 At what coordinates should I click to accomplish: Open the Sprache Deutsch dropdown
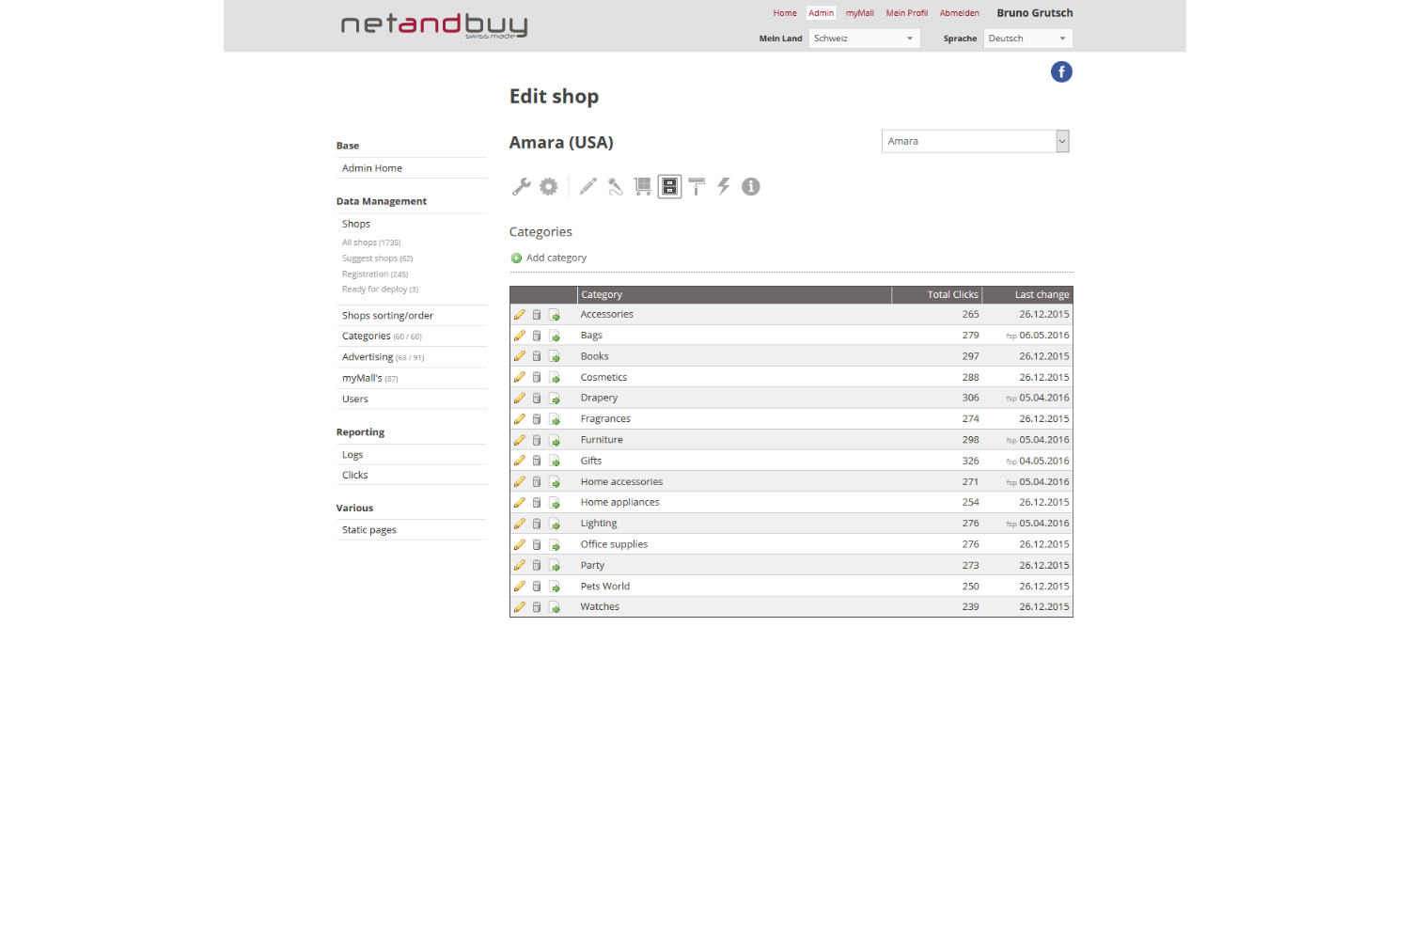(x=1027, y=39)
